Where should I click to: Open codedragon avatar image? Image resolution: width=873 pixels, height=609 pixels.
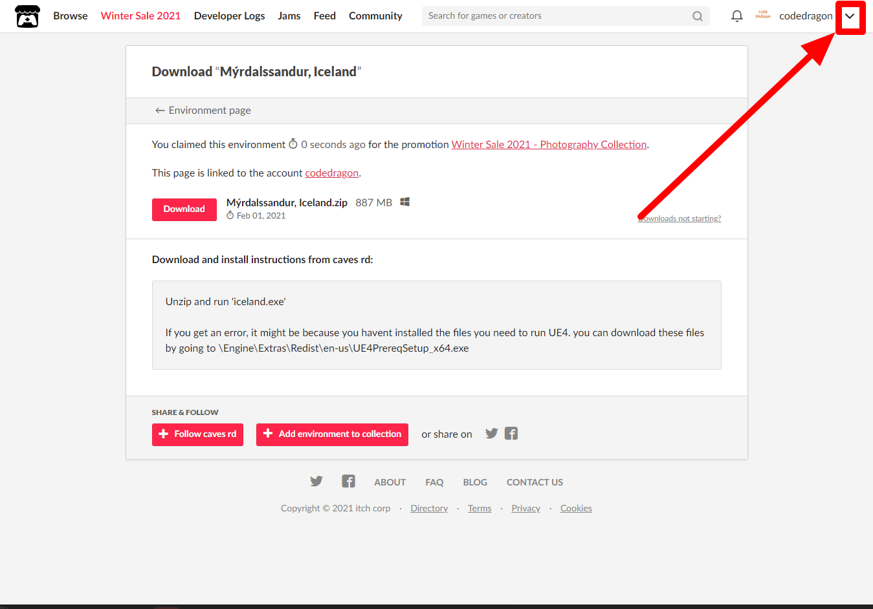763,16
